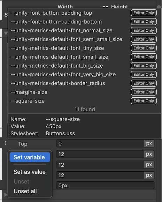Open the px unit dropdown for Top
The height and width of the screenshot is (202, 162).
tap(149, 143)
